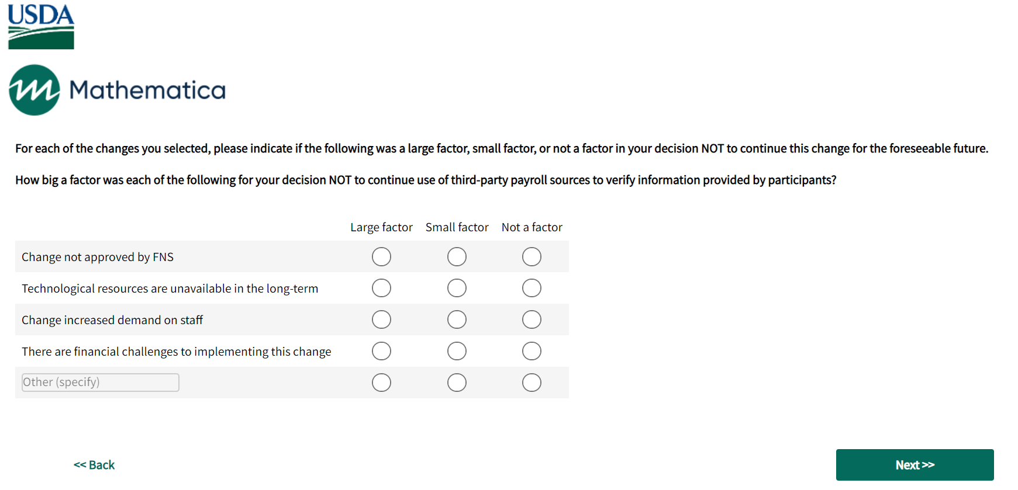Go to the next page with Next >>
This screenshot has height=490, width=1018.
[x=915, y=465]
